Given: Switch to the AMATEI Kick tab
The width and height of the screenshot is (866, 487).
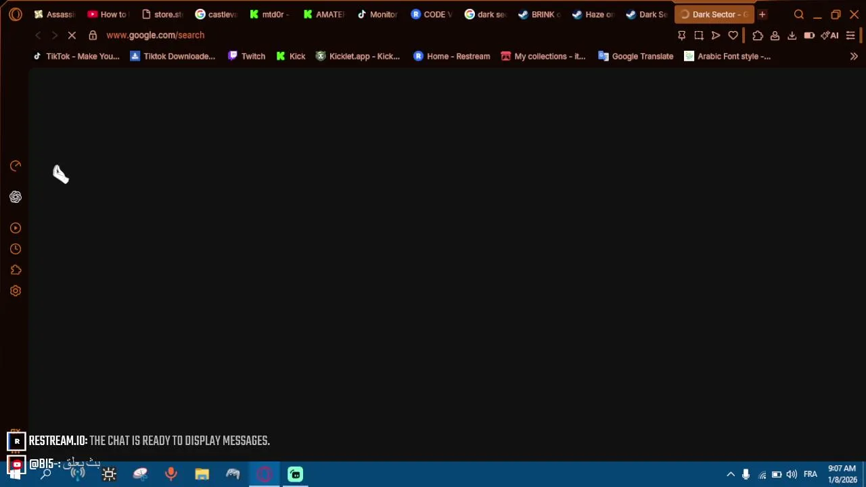Looking at the screenshot, I should tap(323, 14).
